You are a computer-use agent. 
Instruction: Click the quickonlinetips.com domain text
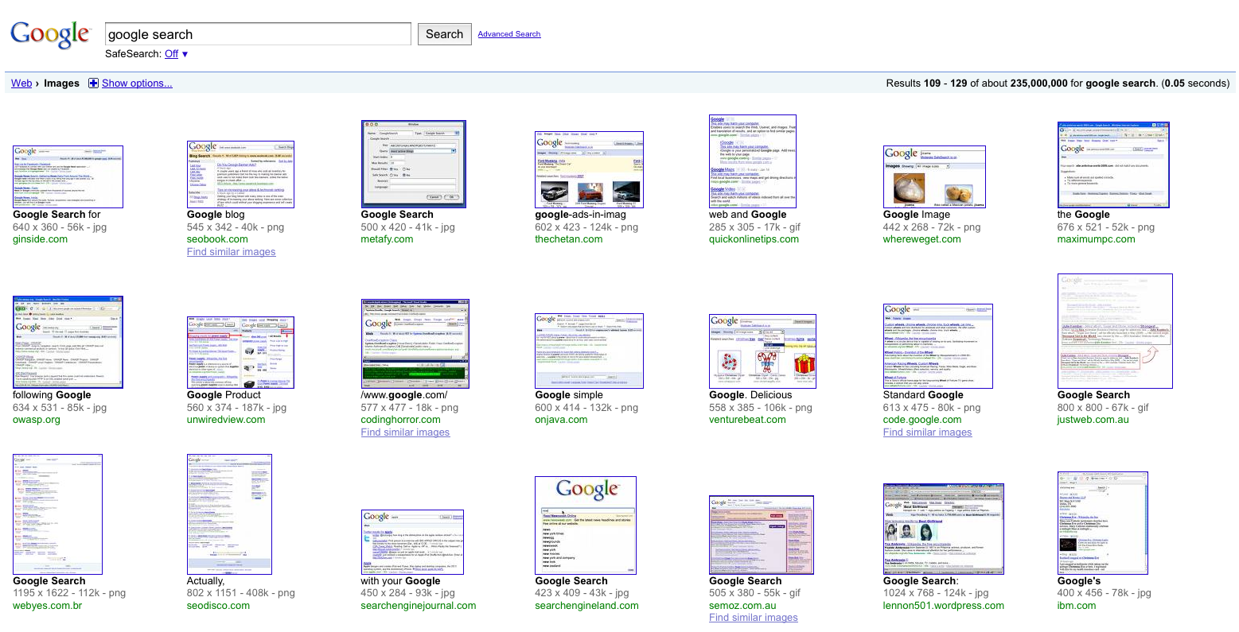pos(754,239)
